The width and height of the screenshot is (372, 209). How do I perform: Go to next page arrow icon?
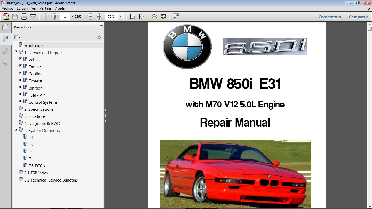[54, 17]
